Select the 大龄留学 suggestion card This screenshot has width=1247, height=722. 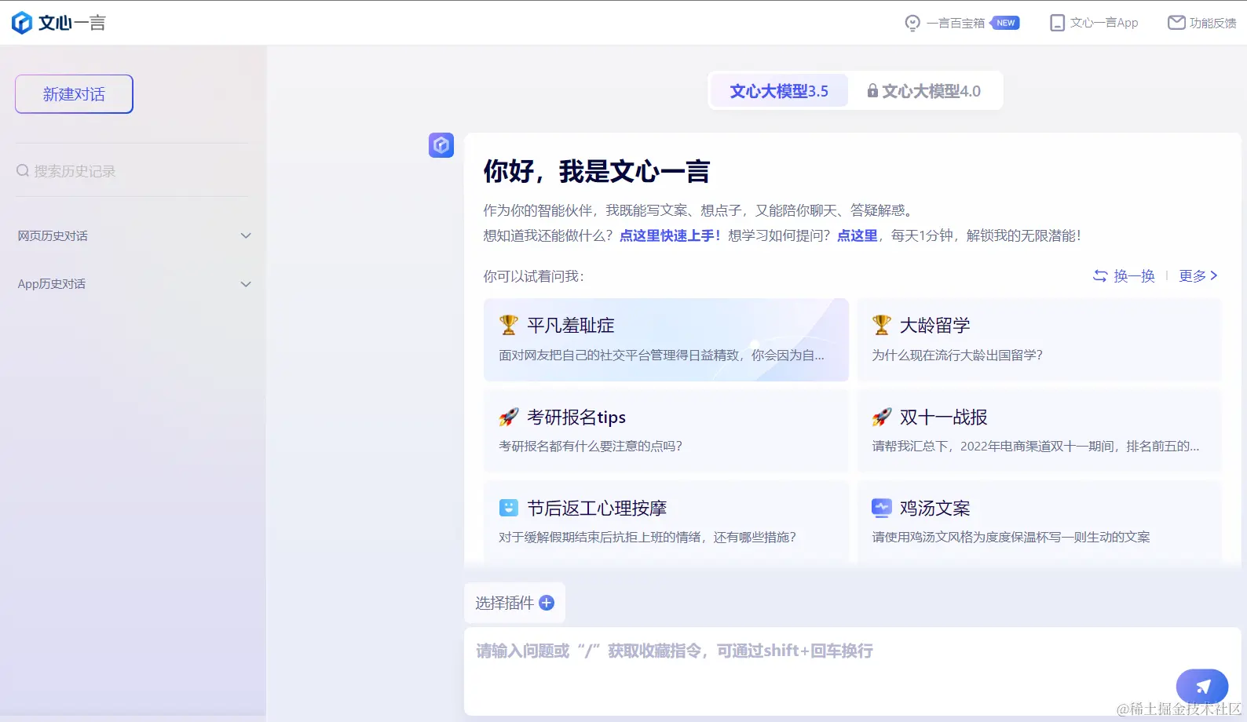(x=1039, y=340)
